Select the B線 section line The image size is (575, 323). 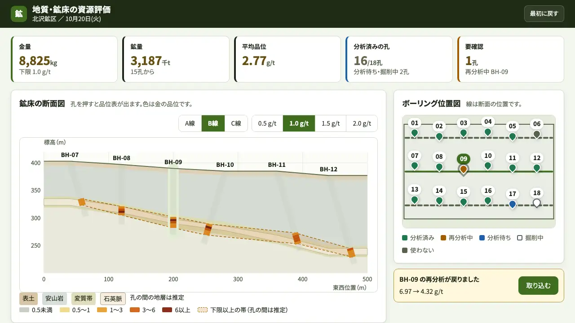pyautogui.click(x=213, y=123)
